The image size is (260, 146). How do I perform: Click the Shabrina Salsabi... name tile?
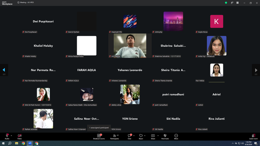(x=173, y=46)
